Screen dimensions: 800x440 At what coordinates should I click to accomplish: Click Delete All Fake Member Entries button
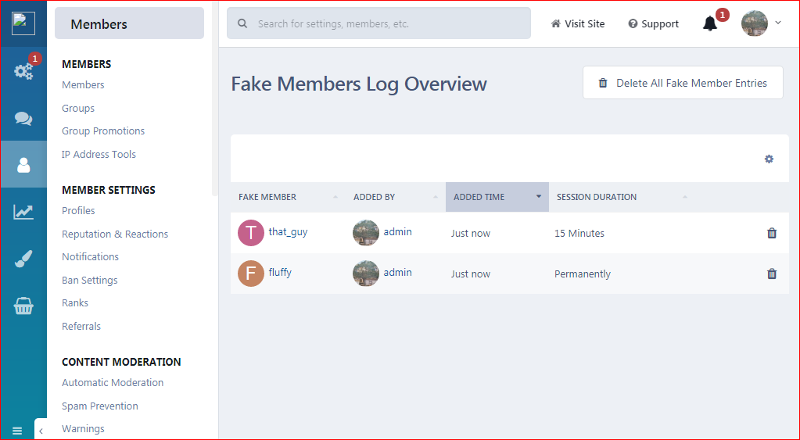tap(683, 83)
